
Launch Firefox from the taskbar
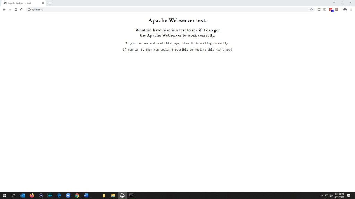coord(32,196)
